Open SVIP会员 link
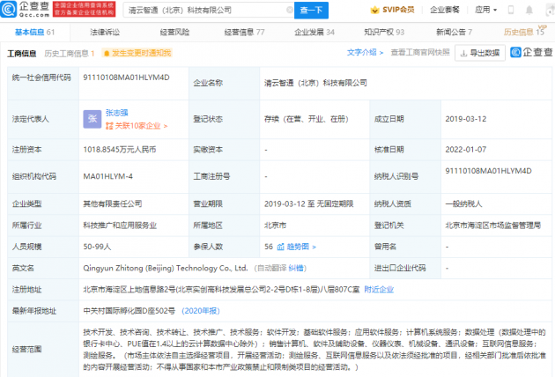This screenshot has width=555, height=377. click(x=398, y=10)
